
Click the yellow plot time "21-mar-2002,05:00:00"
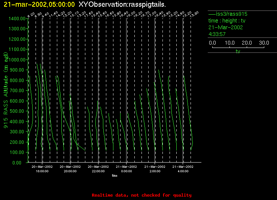(39, 4)
